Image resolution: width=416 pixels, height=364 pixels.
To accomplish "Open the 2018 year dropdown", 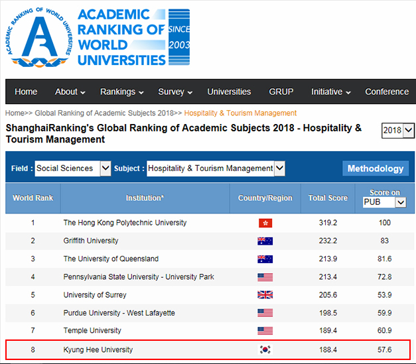I will 397,131.
